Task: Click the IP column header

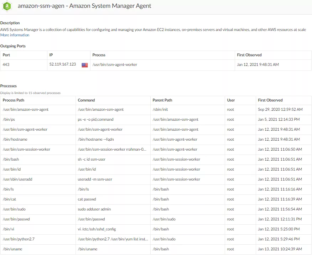Action: (51, 55)
